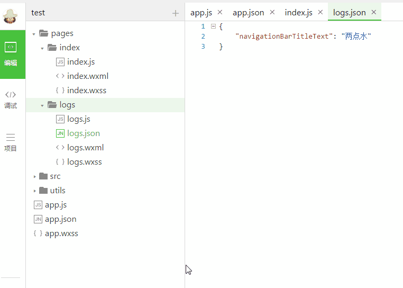Open logs.js in the logs folder
This screenshot has width=403, height=288.
coord(79,119)
